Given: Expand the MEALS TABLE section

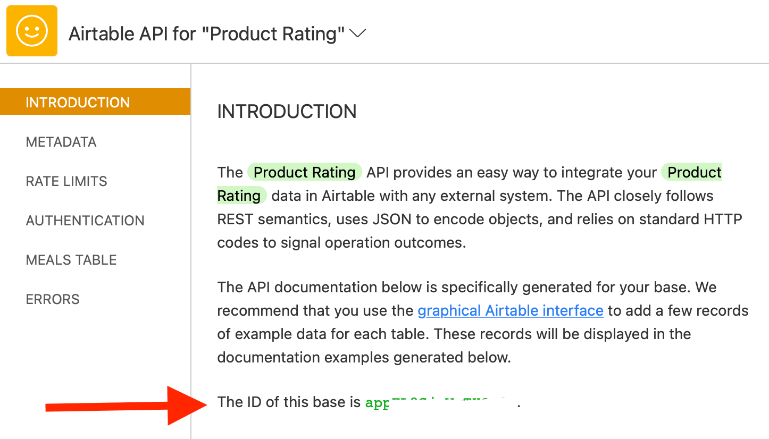Looking at the screenshot, I should 71,260.
